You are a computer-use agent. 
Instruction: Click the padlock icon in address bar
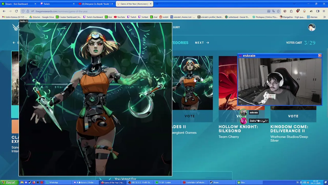(28, 11)
